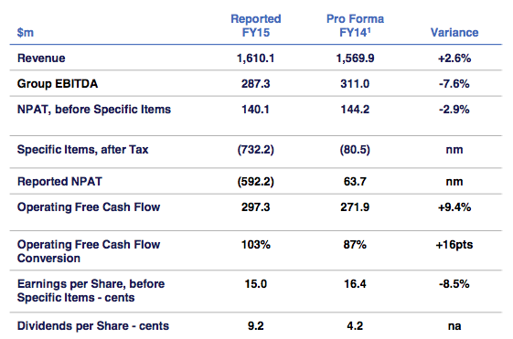This screenshot has width=513, height=339.
Task: Select the Group EBITDA row label
Action: pos(58,84)
